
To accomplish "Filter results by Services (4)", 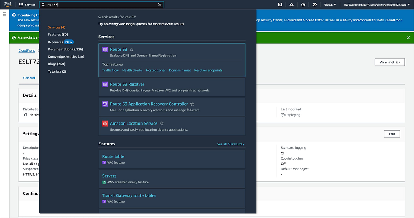I will (57, 27).
